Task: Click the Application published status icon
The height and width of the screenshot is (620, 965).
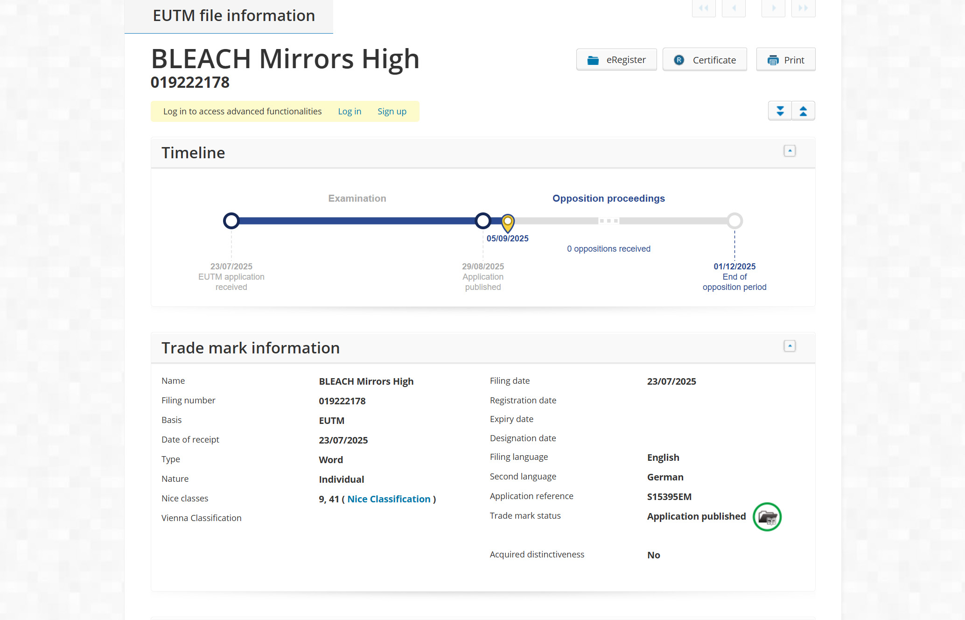Action: (767, 517)
